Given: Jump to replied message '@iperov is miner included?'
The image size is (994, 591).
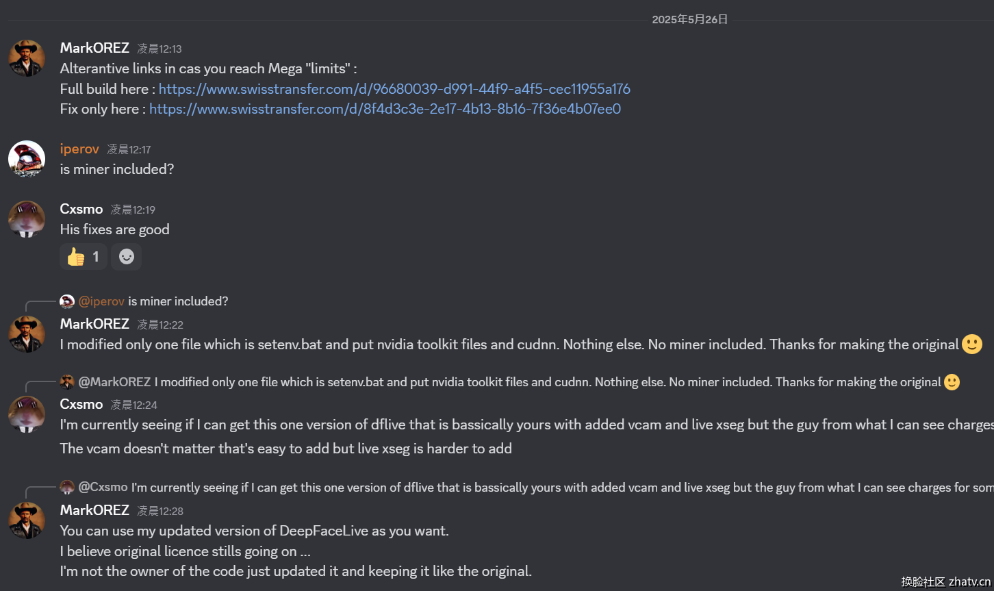Looking at the screenshot, I should [x=178, y=301].
